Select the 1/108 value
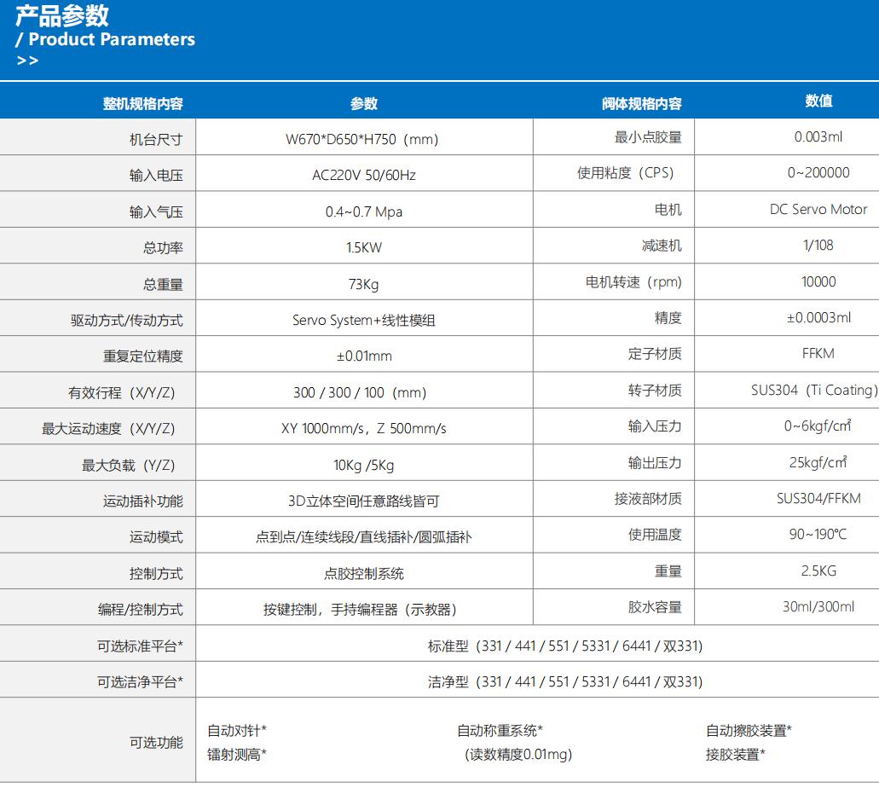Viewport: 879px width, 811px height. click(x=818, y=245)
